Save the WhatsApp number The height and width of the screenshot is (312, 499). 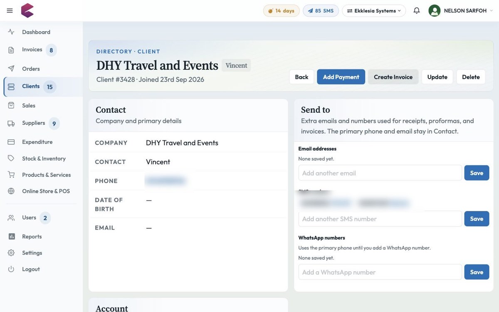point(477,272)
